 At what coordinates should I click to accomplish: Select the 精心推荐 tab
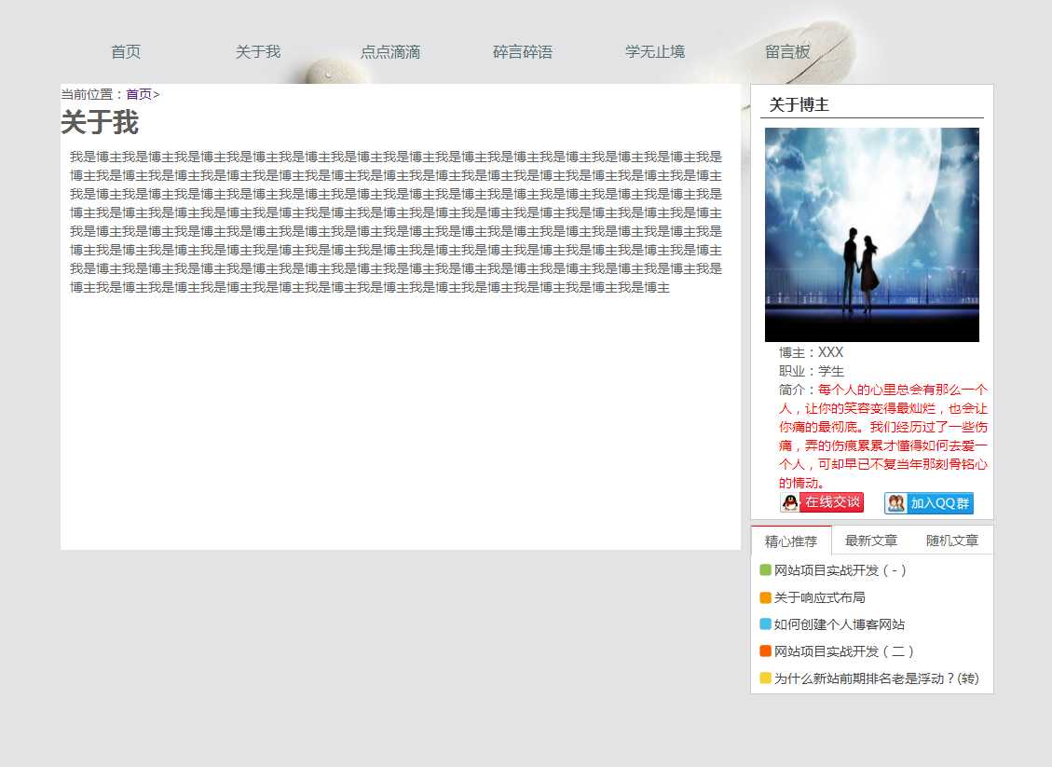pos(791,541)
